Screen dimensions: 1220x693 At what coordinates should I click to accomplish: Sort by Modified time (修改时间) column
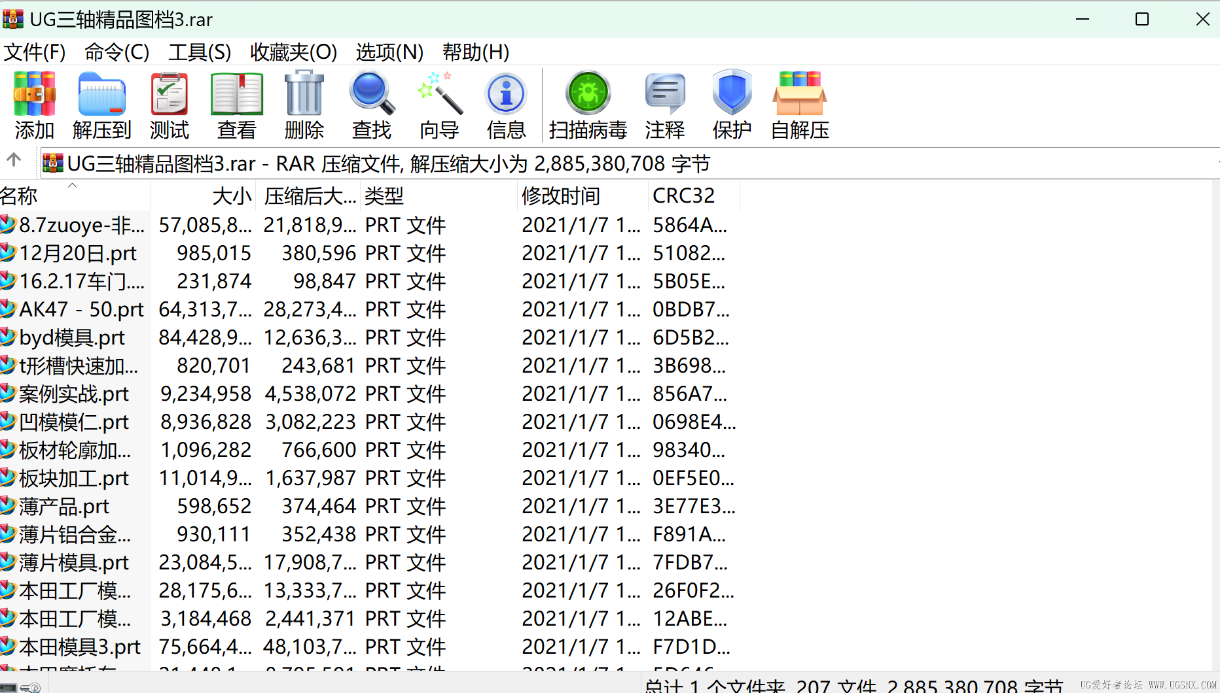pos(583,195)
